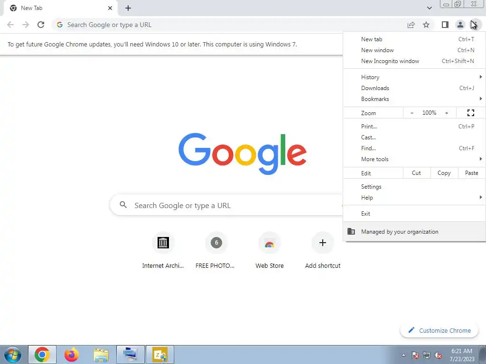Choose New Incognito window

tap(414, 61)
